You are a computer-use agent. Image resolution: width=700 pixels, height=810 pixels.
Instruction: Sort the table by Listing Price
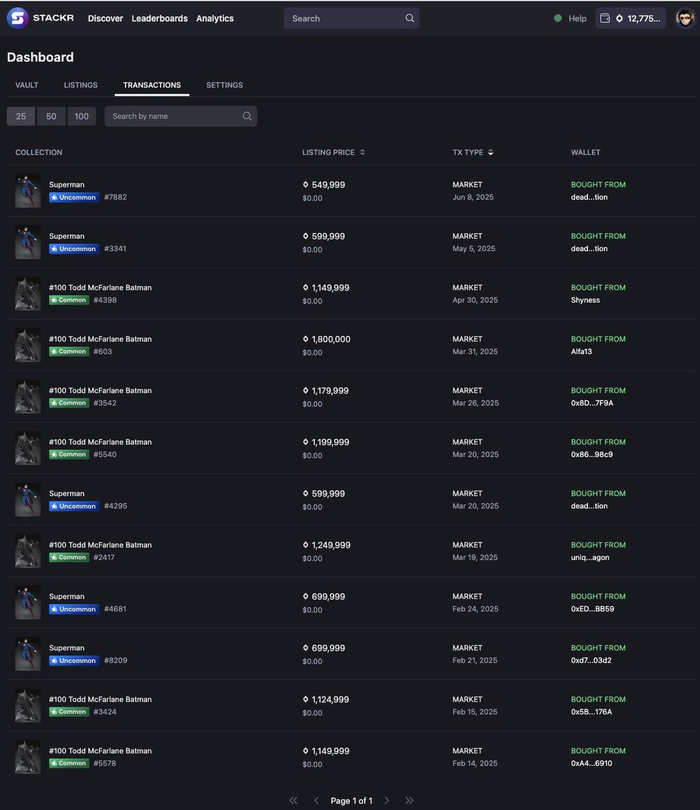click(362, 152)
